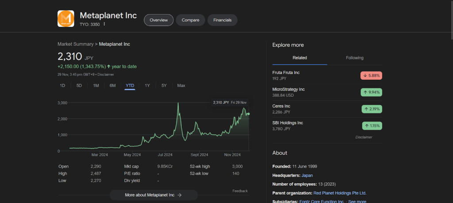Click the 52-wk low value 140
This screenshot has width=453, height=203.
[236, 173]
